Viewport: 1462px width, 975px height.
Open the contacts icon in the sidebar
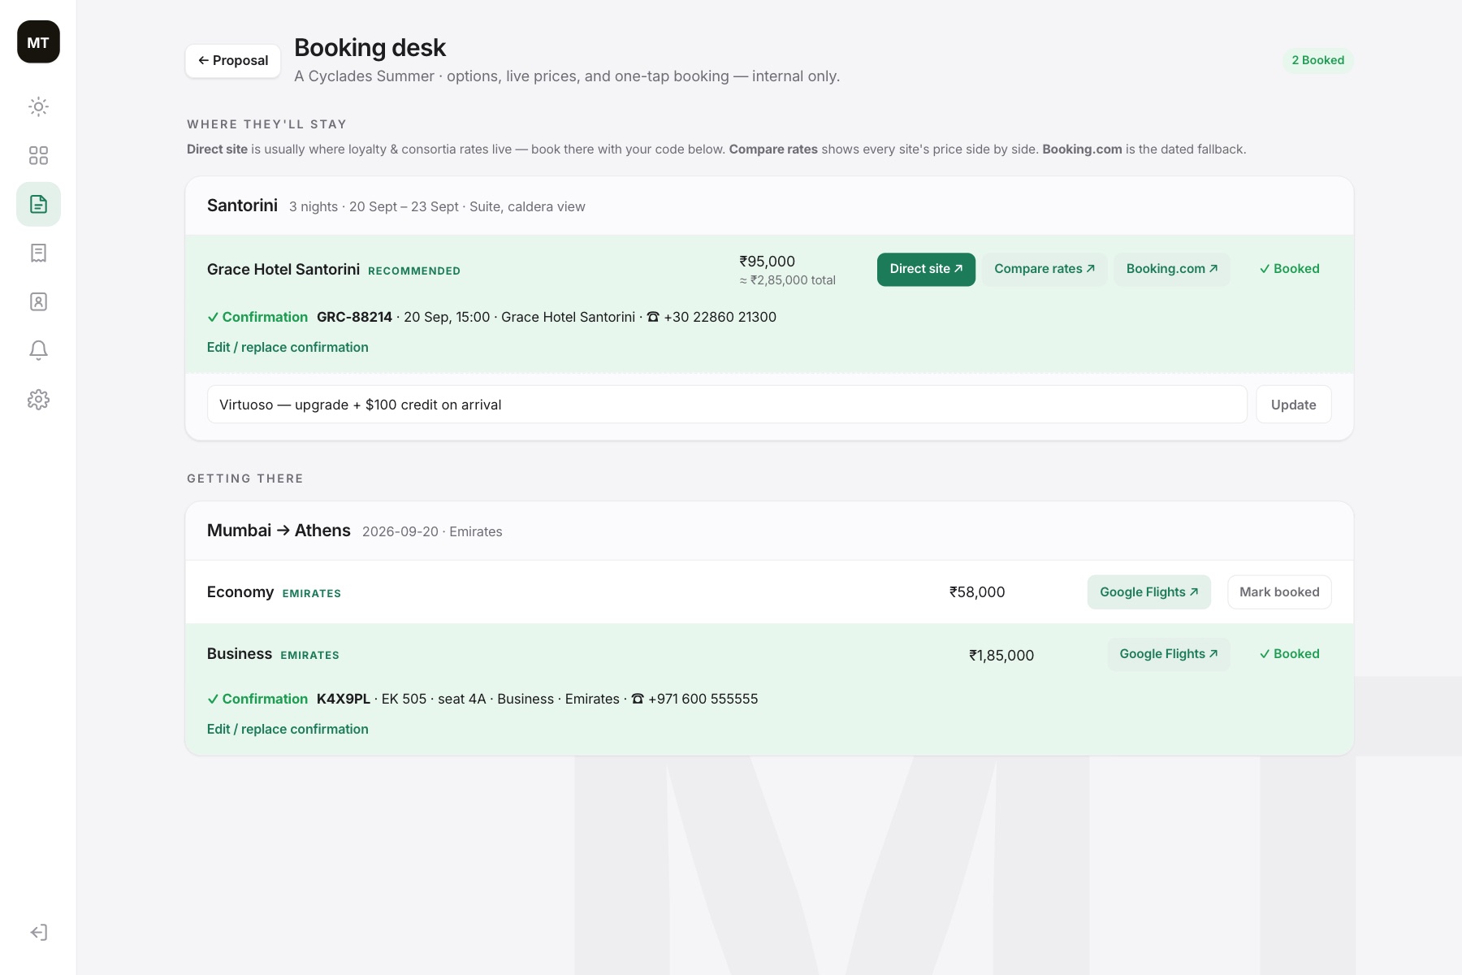[38, 301]
